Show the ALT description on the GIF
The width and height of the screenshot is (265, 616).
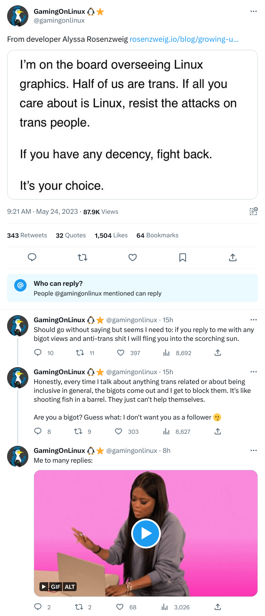(x=70, y=587)
